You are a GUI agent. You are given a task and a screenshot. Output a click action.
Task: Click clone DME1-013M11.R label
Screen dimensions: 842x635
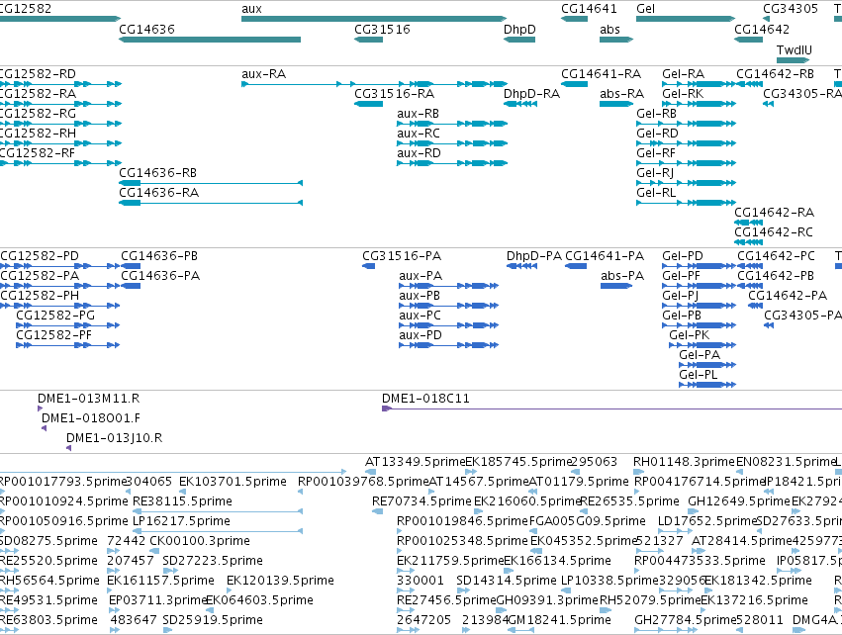[x=89, y=399]
